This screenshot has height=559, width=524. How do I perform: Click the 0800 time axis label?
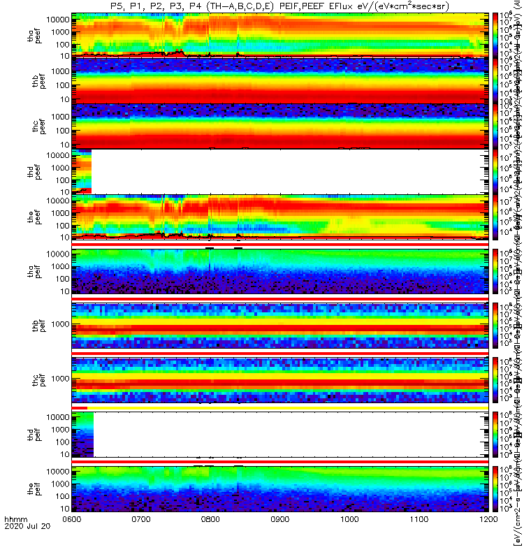coord(211,519)
